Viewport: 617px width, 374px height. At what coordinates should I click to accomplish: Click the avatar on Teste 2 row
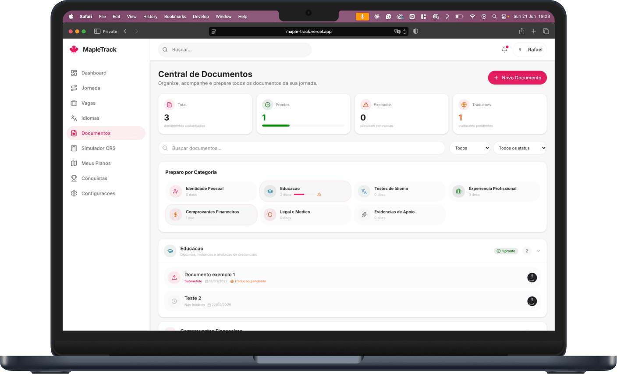[x=532, y=301]
